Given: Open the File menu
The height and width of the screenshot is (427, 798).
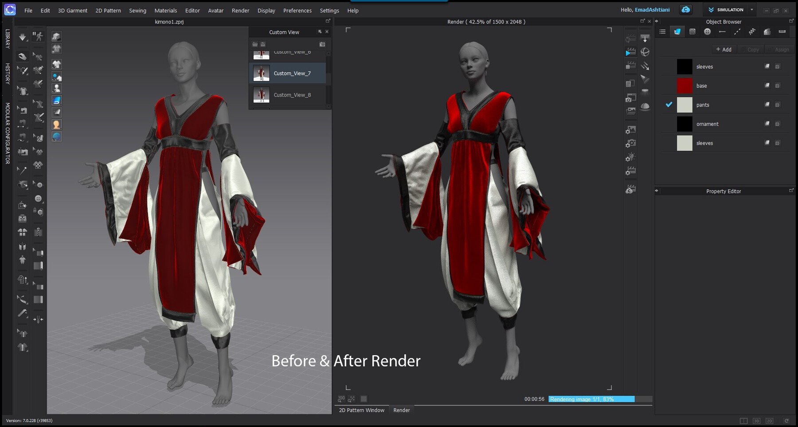Looking at the screenshot, I should (x=28, y=10).
